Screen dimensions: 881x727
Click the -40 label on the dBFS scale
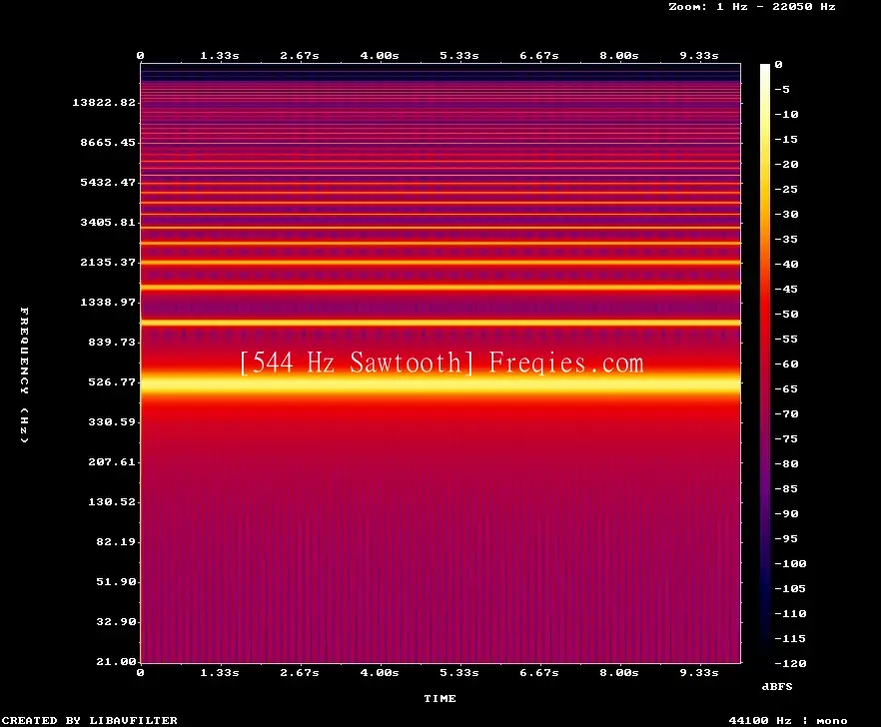click(x=787, y=264)
